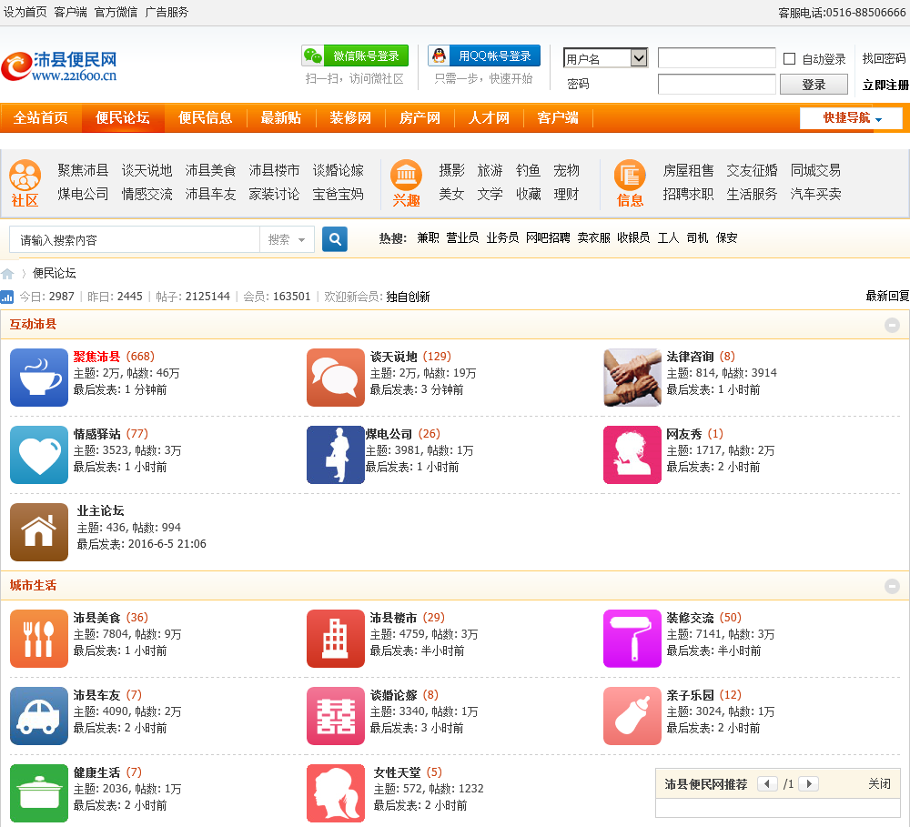
Task: Open the 网友秀 pink silhouette forum icon
Action: click(632, 454)
